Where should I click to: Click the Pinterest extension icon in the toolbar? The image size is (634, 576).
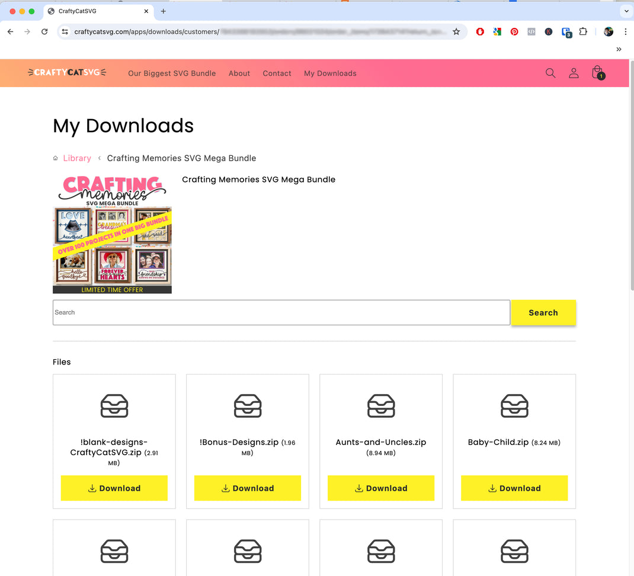click(x=514, y=31)
